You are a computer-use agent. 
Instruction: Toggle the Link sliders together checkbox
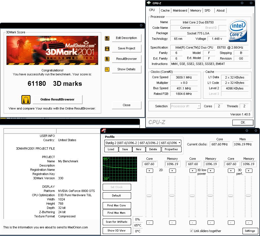(x=191, y=231)
